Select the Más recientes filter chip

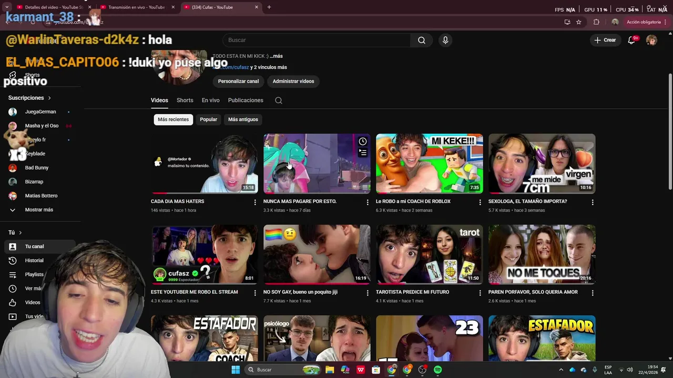(174, 120)
